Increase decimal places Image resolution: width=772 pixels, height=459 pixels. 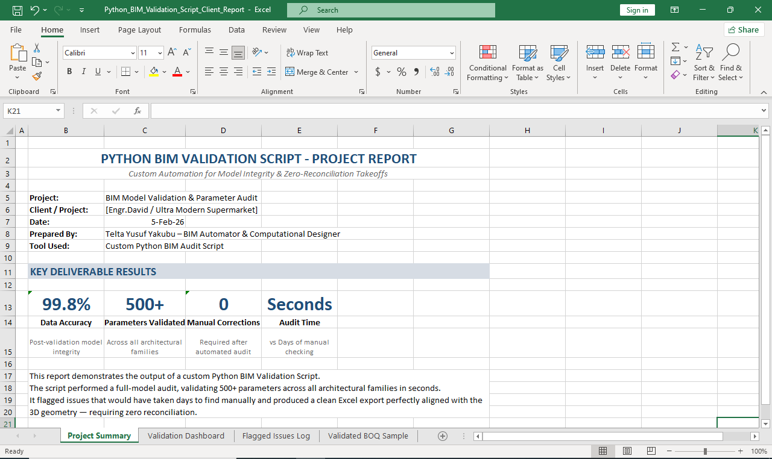[435, 72]
